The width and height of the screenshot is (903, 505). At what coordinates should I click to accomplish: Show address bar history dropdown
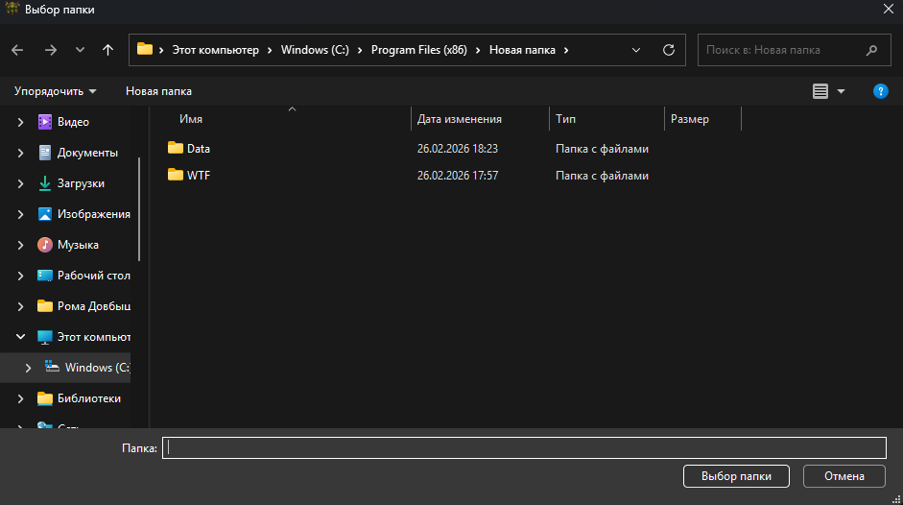636,50
